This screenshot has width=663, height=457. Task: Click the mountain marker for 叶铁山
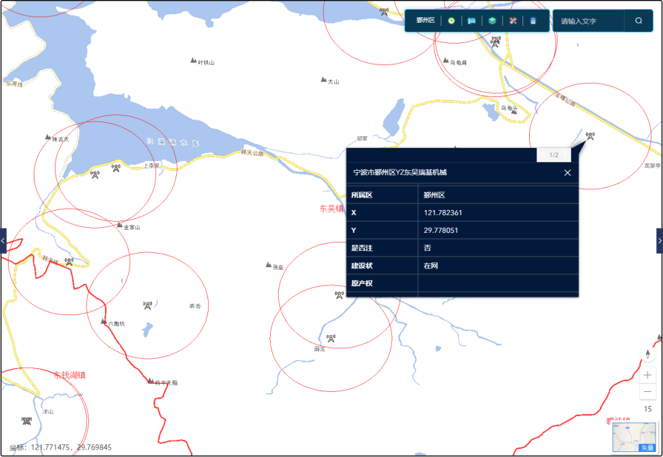(193, 60)
